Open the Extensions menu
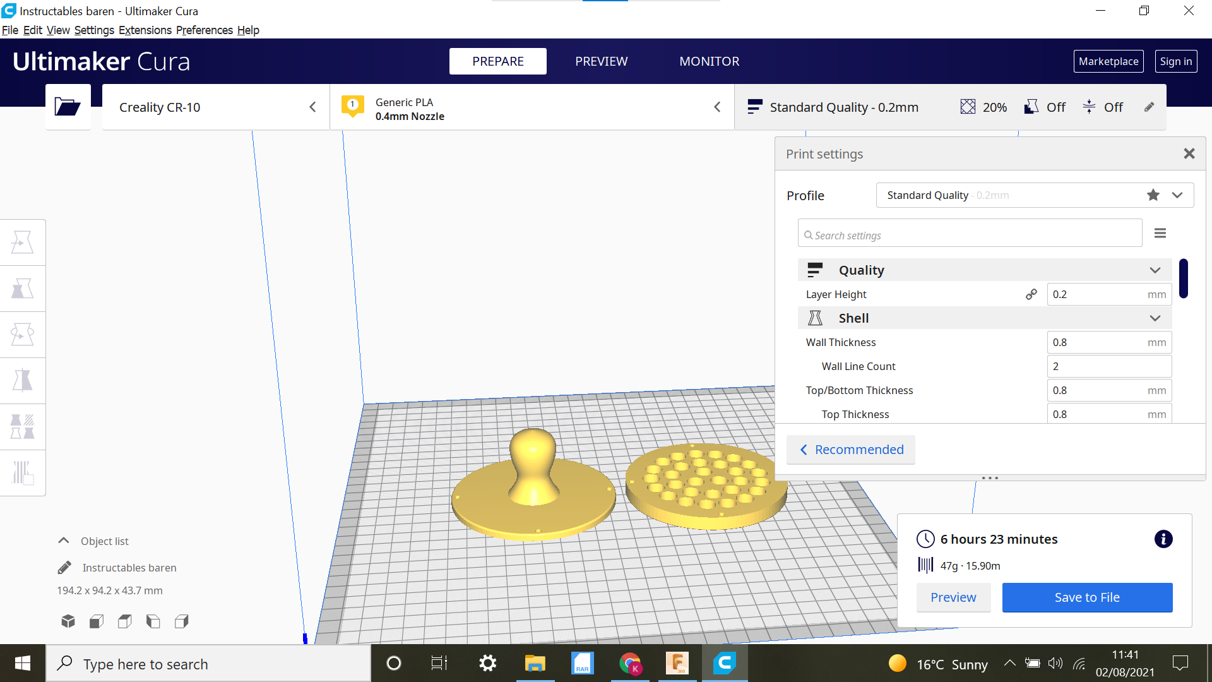The height and width of the screenshot is (682, 1212). [145, 30]
